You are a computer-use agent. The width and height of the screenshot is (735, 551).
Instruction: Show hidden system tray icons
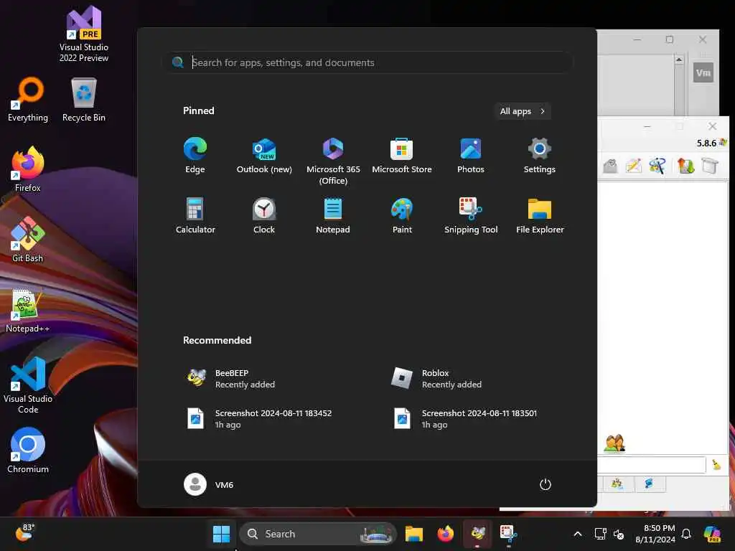coord(578,534)
